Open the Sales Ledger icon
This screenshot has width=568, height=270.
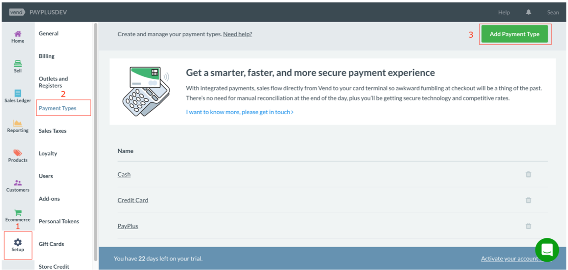18,93
